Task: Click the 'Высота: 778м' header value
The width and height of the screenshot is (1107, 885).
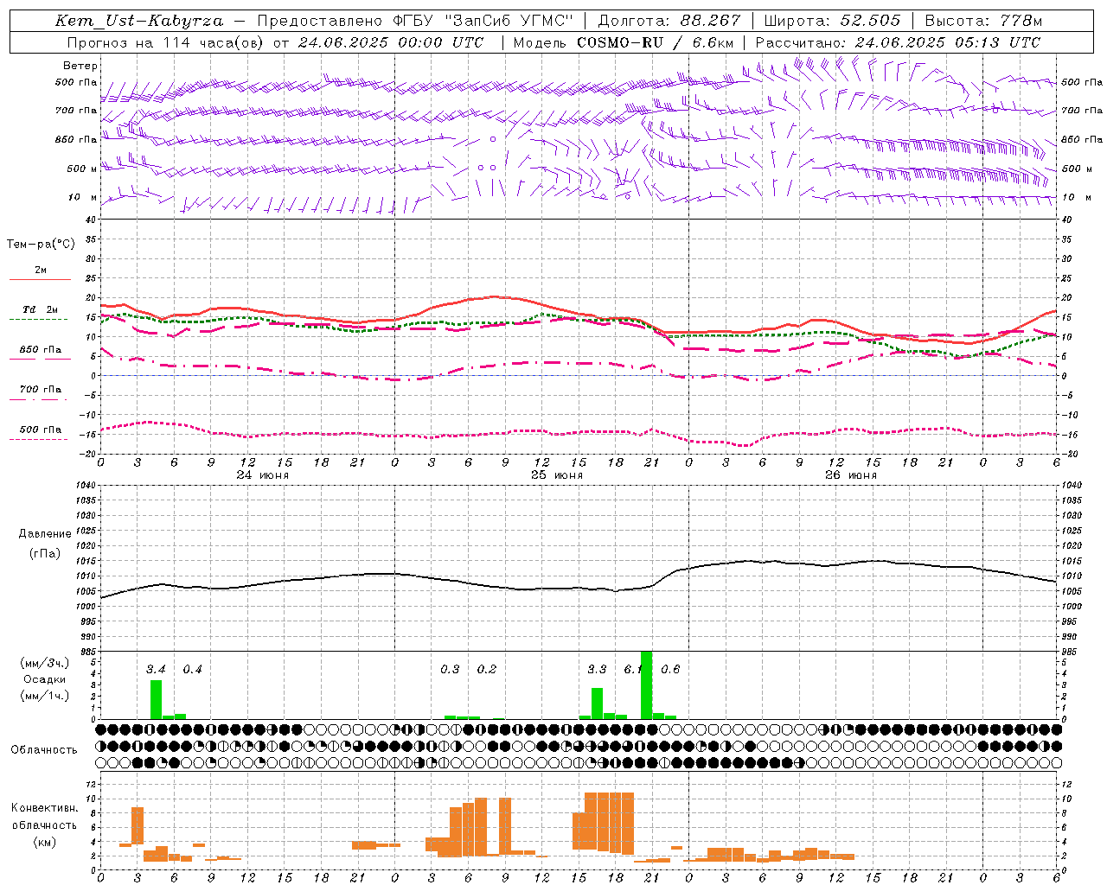Action: click(x=983, y=21)
